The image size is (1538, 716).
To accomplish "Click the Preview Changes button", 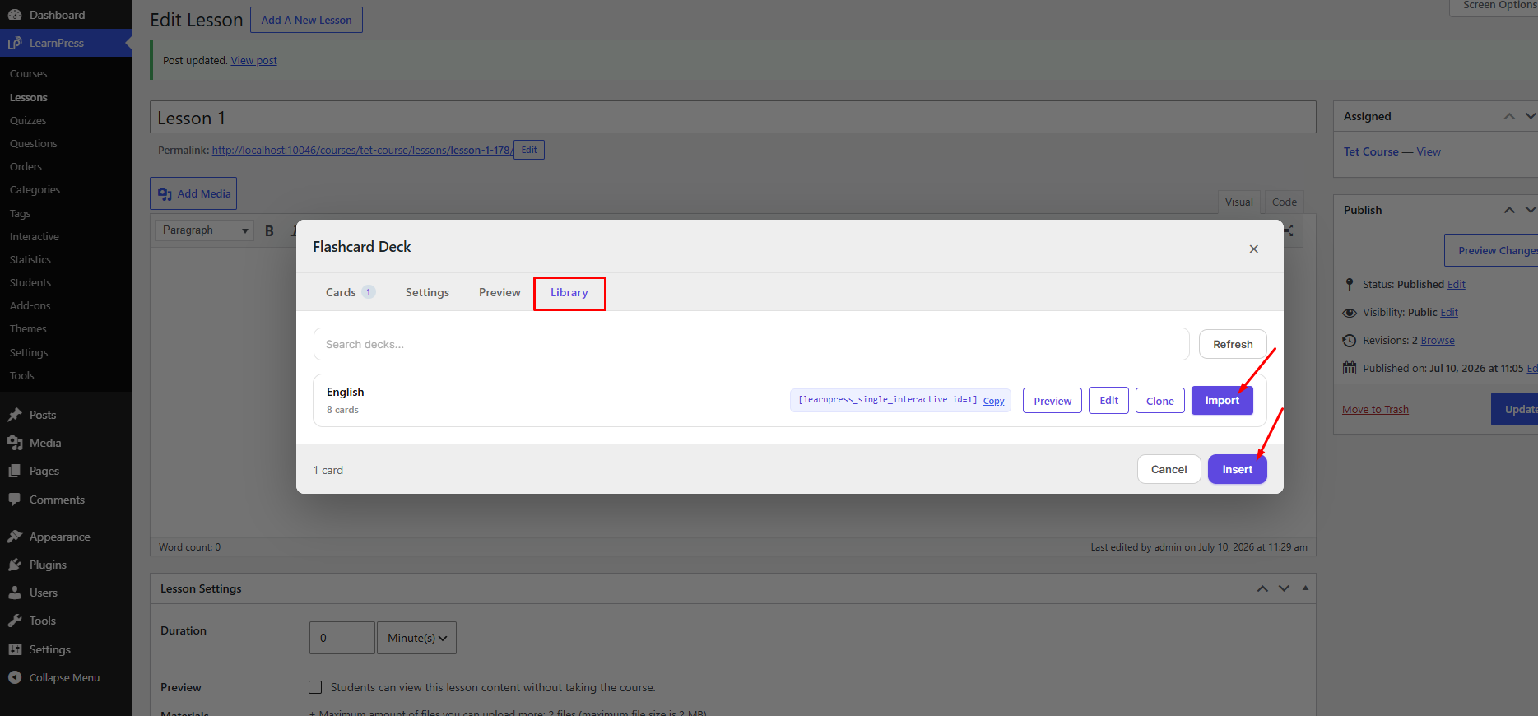I will [1492, 251].
